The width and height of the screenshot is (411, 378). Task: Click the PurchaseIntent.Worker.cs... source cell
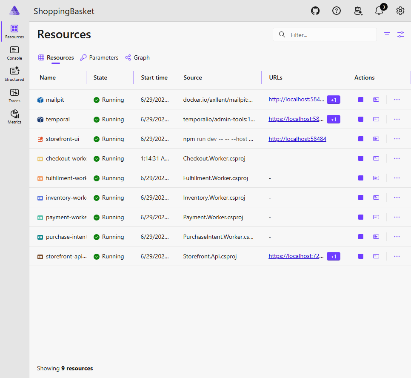(x=218, y=237)
